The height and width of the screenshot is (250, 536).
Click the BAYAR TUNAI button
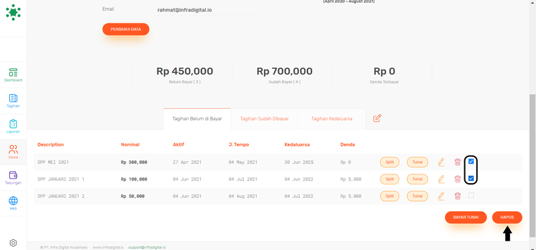pyautogui.click(x=466, y=217)
